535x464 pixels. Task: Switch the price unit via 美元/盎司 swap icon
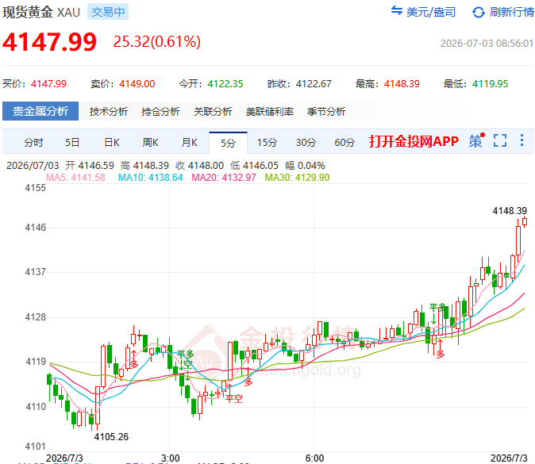click(396, 11)
